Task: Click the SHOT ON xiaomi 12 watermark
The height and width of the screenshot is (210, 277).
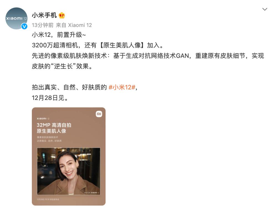Action: [91, 193]
